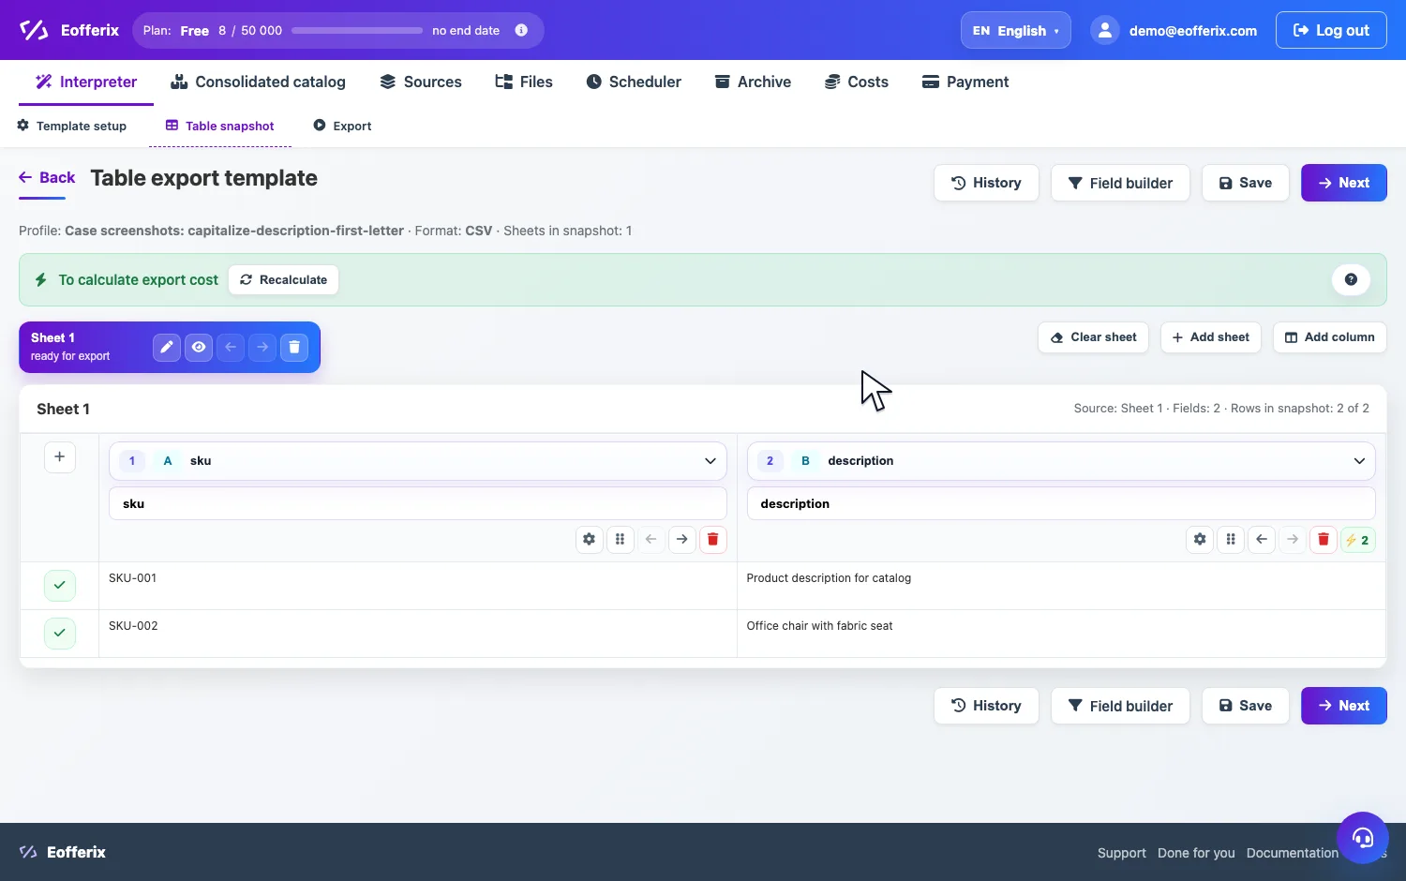Delete description column trash icon
The width and height of the screenshot is (1406, 881).
coord(1324,539)
